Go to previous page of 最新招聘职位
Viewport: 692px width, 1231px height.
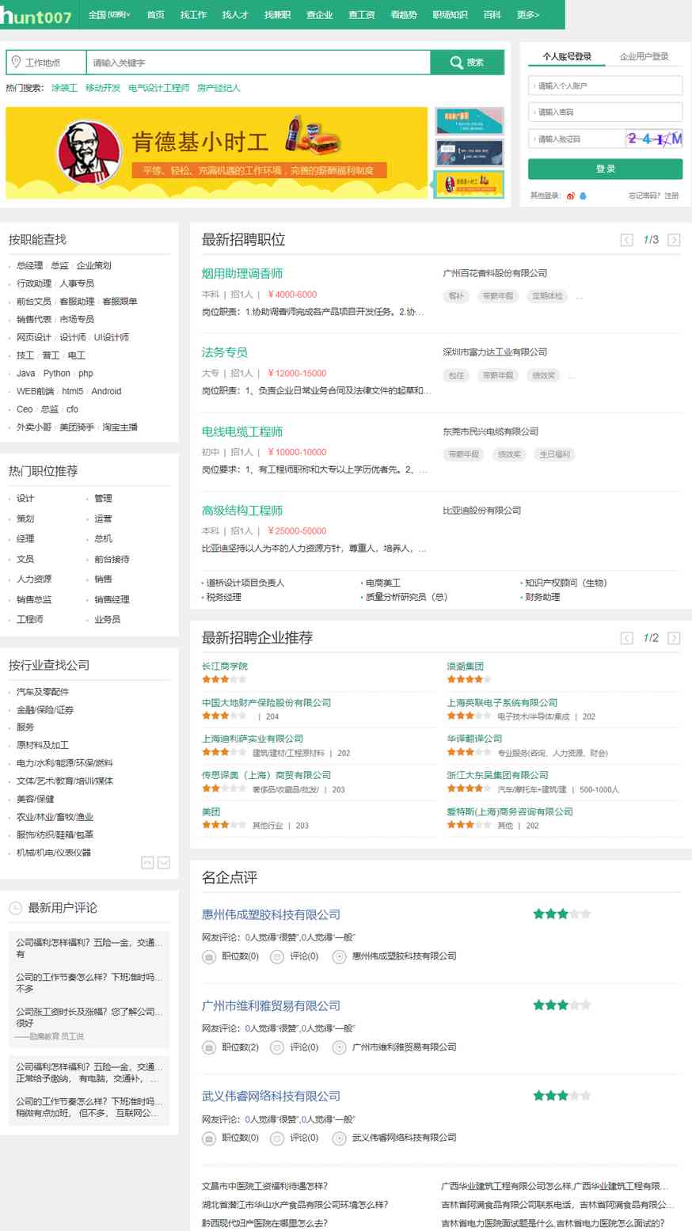click(x=626, y=240)
